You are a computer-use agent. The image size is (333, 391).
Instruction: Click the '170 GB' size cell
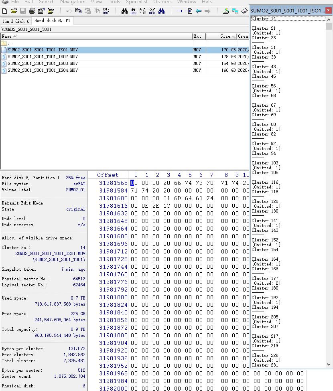[x=228, y=50]
